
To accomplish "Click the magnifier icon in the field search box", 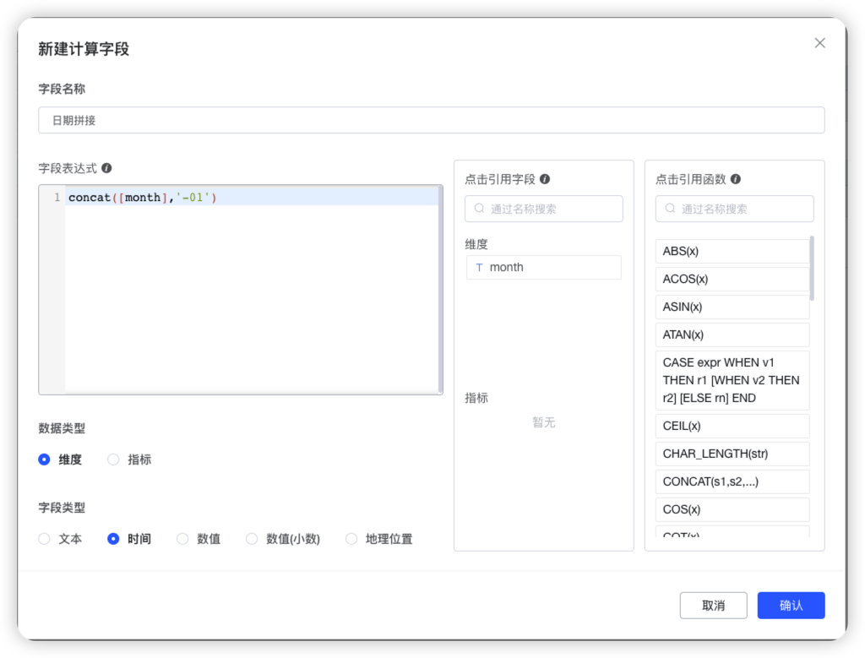I will click(479, 209).
